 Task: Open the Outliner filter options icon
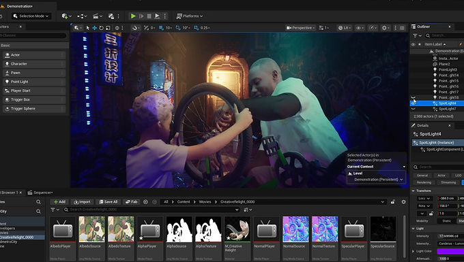pyautogui.click(x=417, y=35)
